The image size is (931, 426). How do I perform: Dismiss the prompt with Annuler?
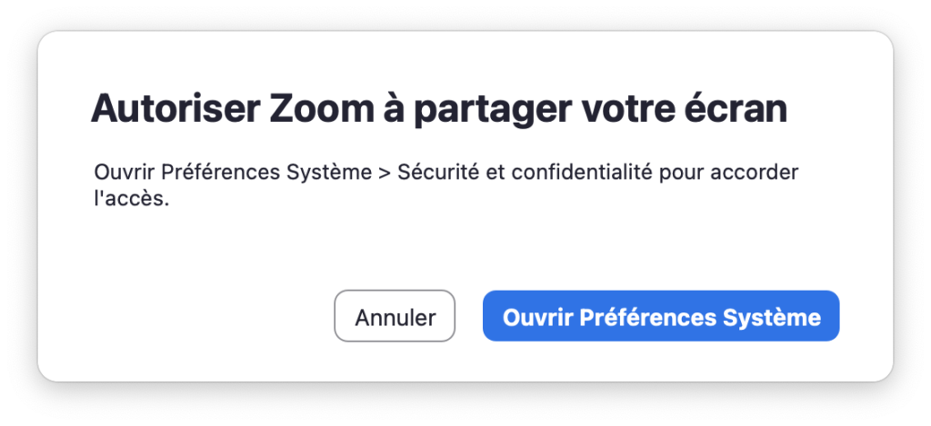point(395,316)
